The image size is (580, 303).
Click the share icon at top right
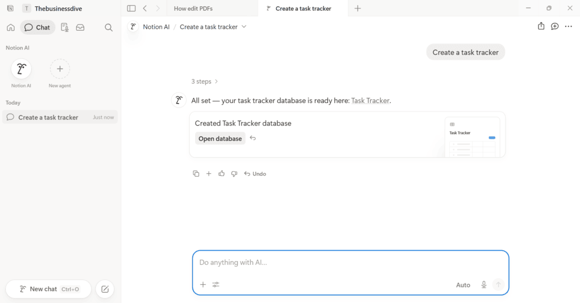click(541, 26)
